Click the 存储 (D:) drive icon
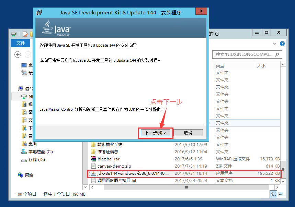 (24, 160)
